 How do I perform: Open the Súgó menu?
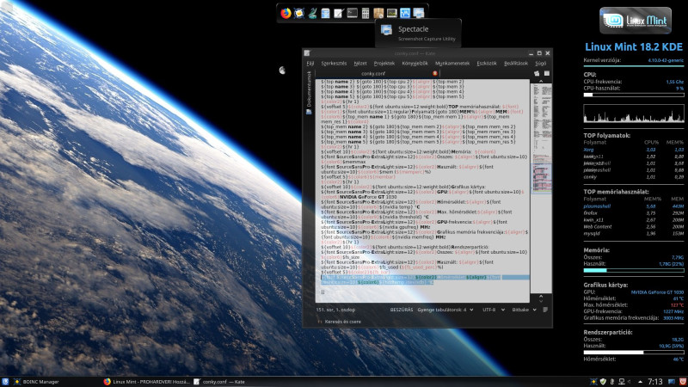click(540, 63)
